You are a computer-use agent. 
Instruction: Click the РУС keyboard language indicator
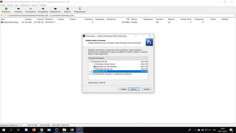point(215,130)
